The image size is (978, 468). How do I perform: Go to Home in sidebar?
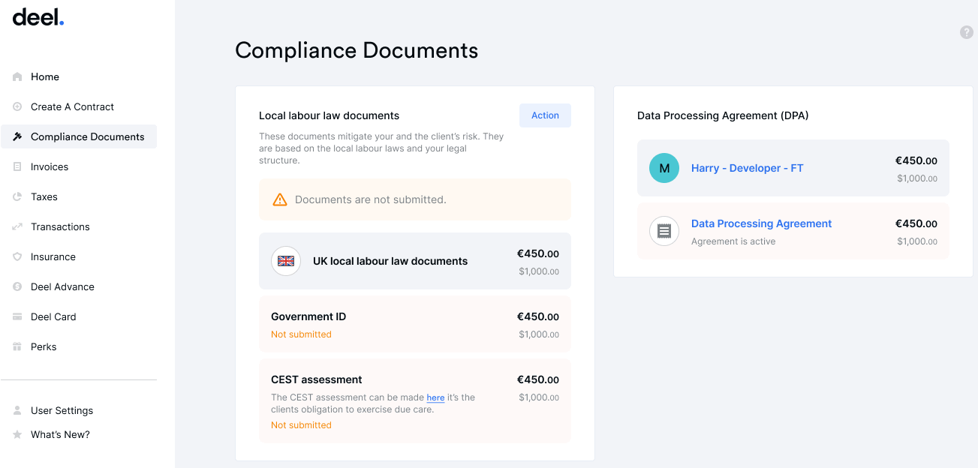79,76
